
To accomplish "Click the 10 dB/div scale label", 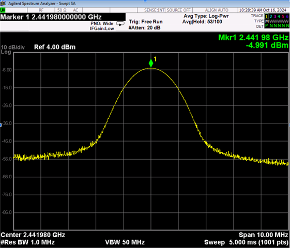I will (x=13, y=48).
